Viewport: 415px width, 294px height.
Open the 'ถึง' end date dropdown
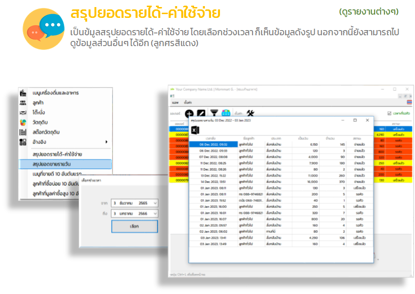point(155,214)
